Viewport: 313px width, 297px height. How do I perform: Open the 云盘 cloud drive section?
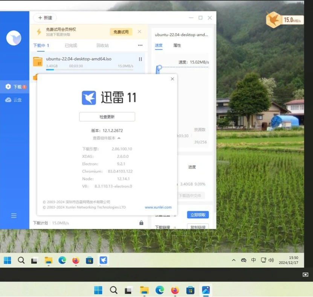pyautogui.click(x=14, y=100)
